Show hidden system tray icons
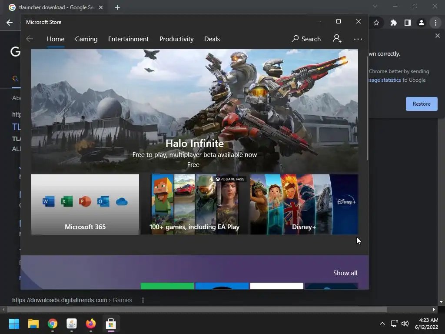The width and height of the screenshot is (445, 334). (x=382, y=324)
